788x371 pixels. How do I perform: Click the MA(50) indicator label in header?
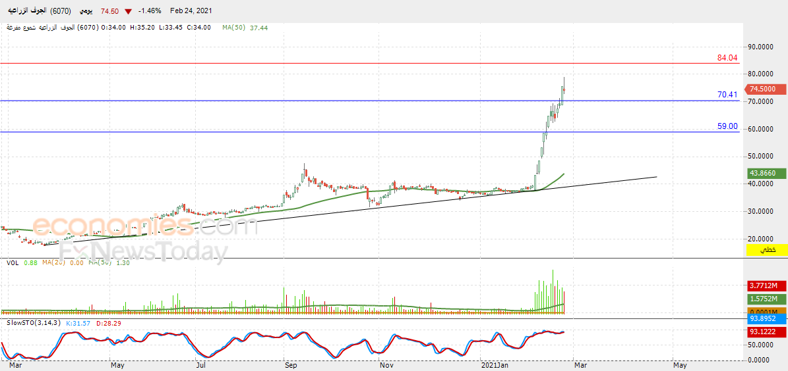click(x=234, y=28)
